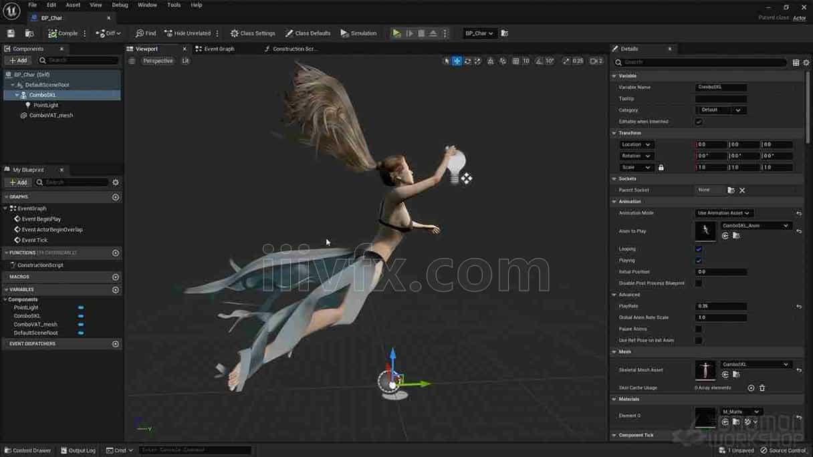Open the Animation Mode dropdown
Viewport: 813px width, 457px height.
(x=723, y=213)
